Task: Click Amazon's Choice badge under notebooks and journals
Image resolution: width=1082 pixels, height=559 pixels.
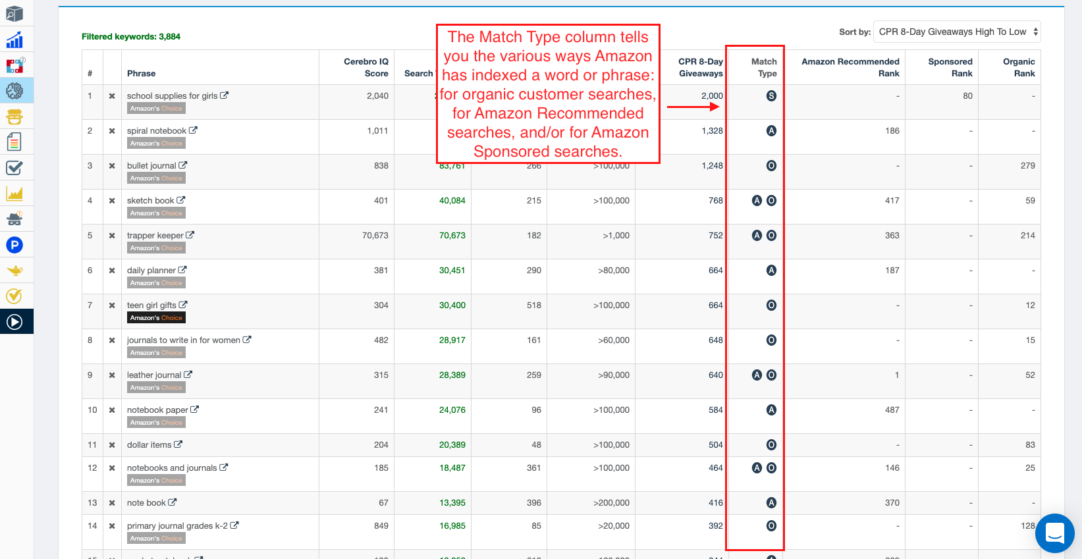Action: 156,480
